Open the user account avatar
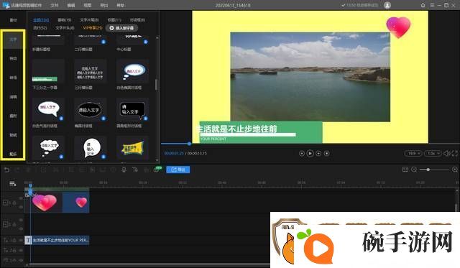The height and width of the screenshot is (268, 460). point(387,5)
